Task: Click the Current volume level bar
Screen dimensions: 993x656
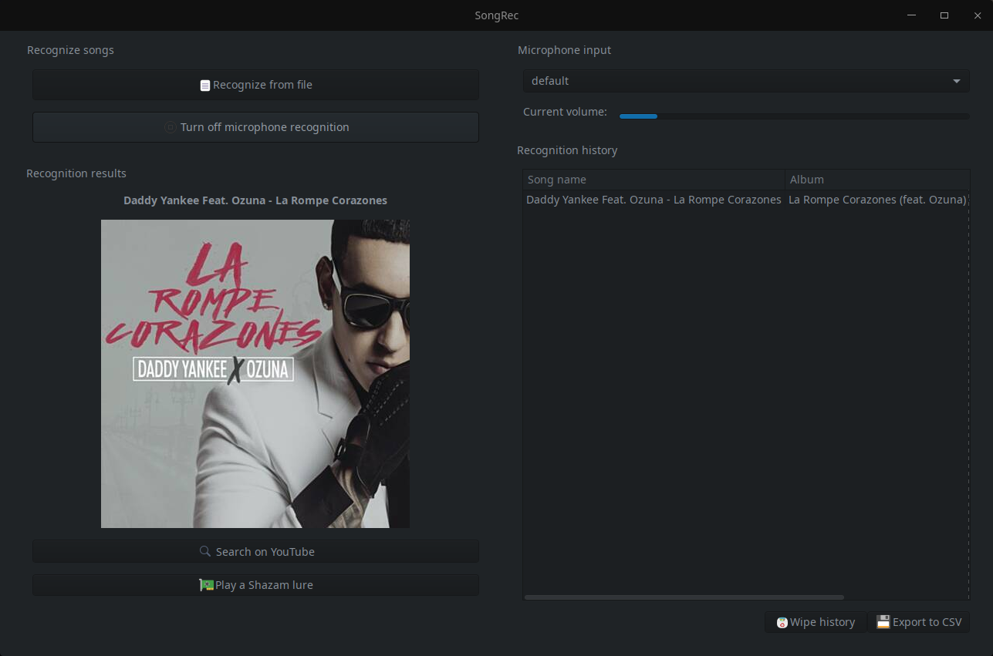Action: click(795, 116)
